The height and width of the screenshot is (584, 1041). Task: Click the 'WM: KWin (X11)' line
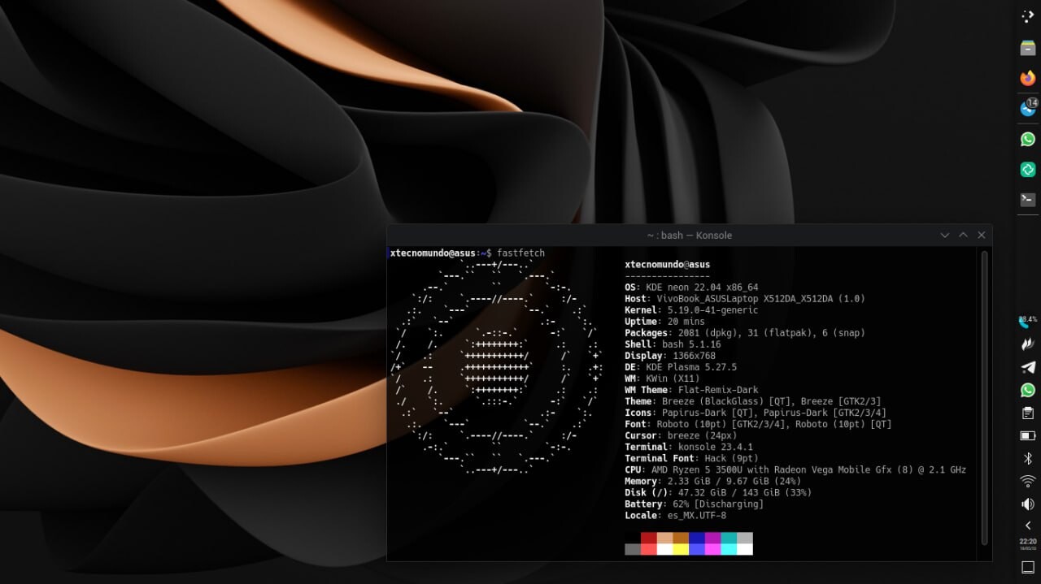pos(662,379)
